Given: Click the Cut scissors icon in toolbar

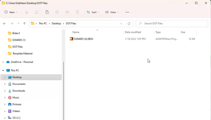Looking at the screenshot, I should 27,12.
